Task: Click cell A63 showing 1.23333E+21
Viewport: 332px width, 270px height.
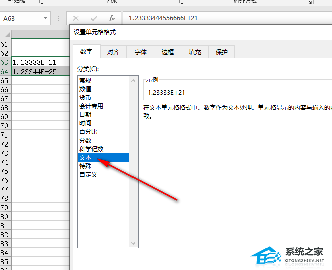Action: pos(40,62)
